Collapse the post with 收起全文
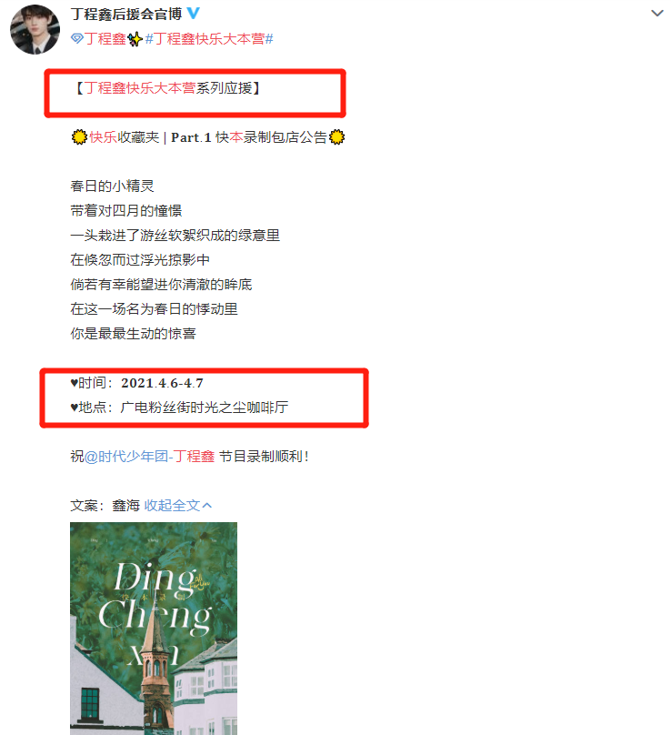 172,506
